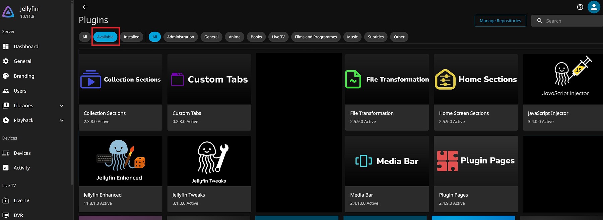Image resolution: width=603 pixels, height=220 pixels.
Task: Click Jellyfin Enhanced card title text
Action: (x=103, y=195)
